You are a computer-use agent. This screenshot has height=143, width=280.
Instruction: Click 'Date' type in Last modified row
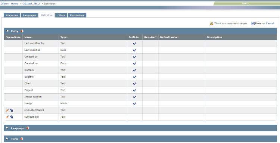pyautogui.click(x=93, y=50)
